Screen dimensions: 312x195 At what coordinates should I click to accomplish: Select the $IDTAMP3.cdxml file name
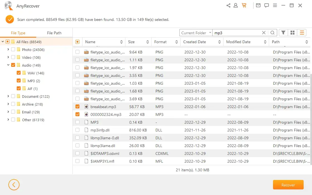click(105, 153)
